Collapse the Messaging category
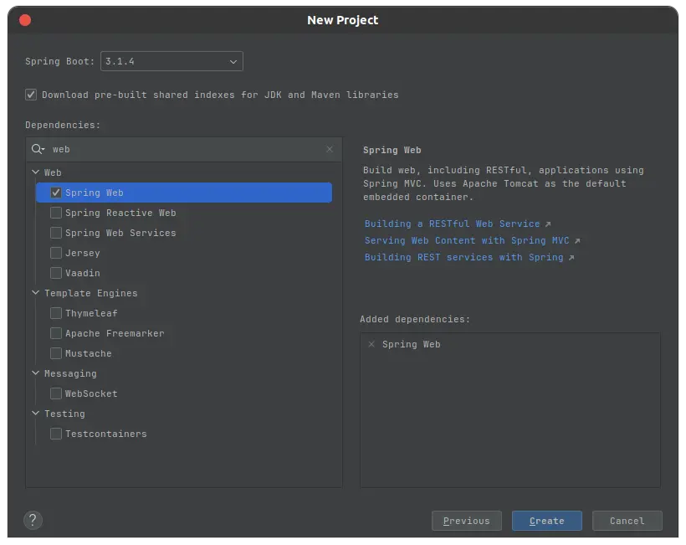The height and width of the screenshot is (545, 686). click(x=35, y=373)
